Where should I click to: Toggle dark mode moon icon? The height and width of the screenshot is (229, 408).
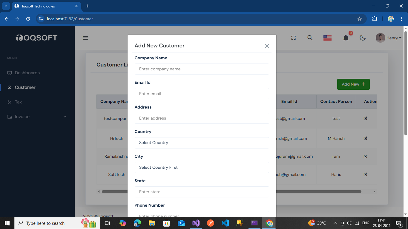pyautogui.click(x=363, y=38)
